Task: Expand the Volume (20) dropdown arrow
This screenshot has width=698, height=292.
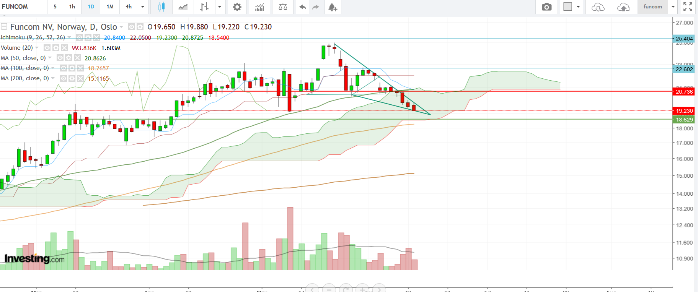Action: pos(37,48)
